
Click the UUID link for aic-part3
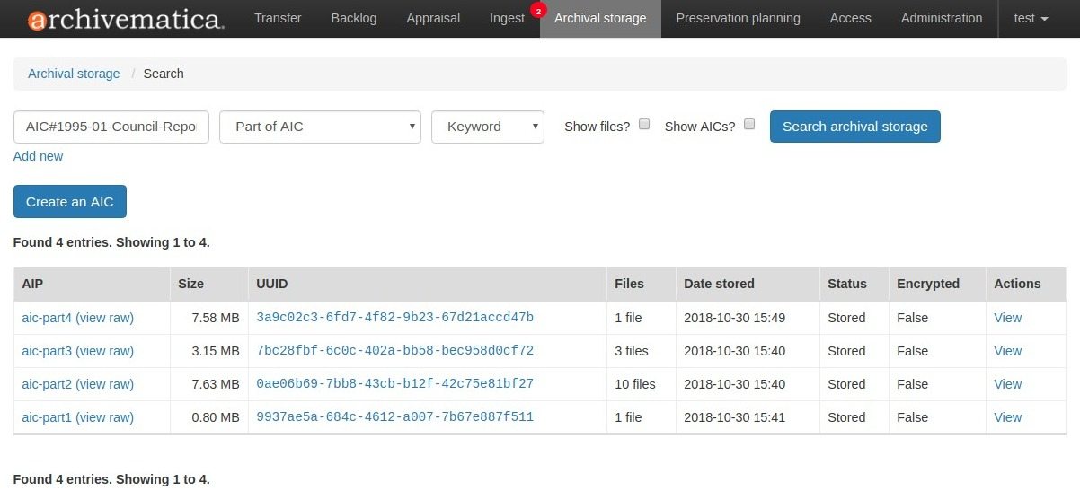tap(394, 351)
